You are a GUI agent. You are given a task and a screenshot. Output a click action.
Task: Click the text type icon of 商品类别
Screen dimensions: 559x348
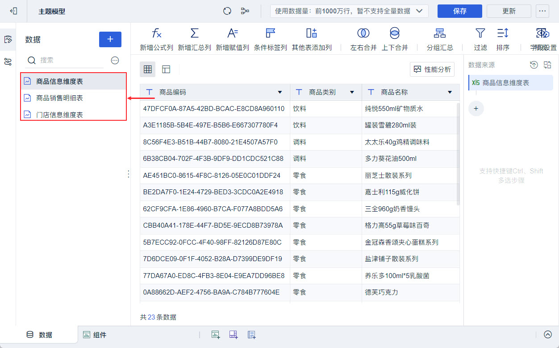pos(299,92)
